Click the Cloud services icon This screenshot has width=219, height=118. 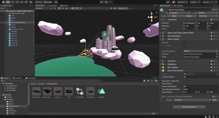coord(174,2)
